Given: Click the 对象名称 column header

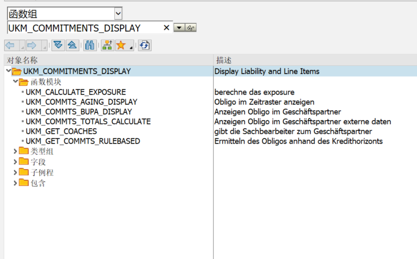Looking at the screenshot, I should [x=109, y=60].
